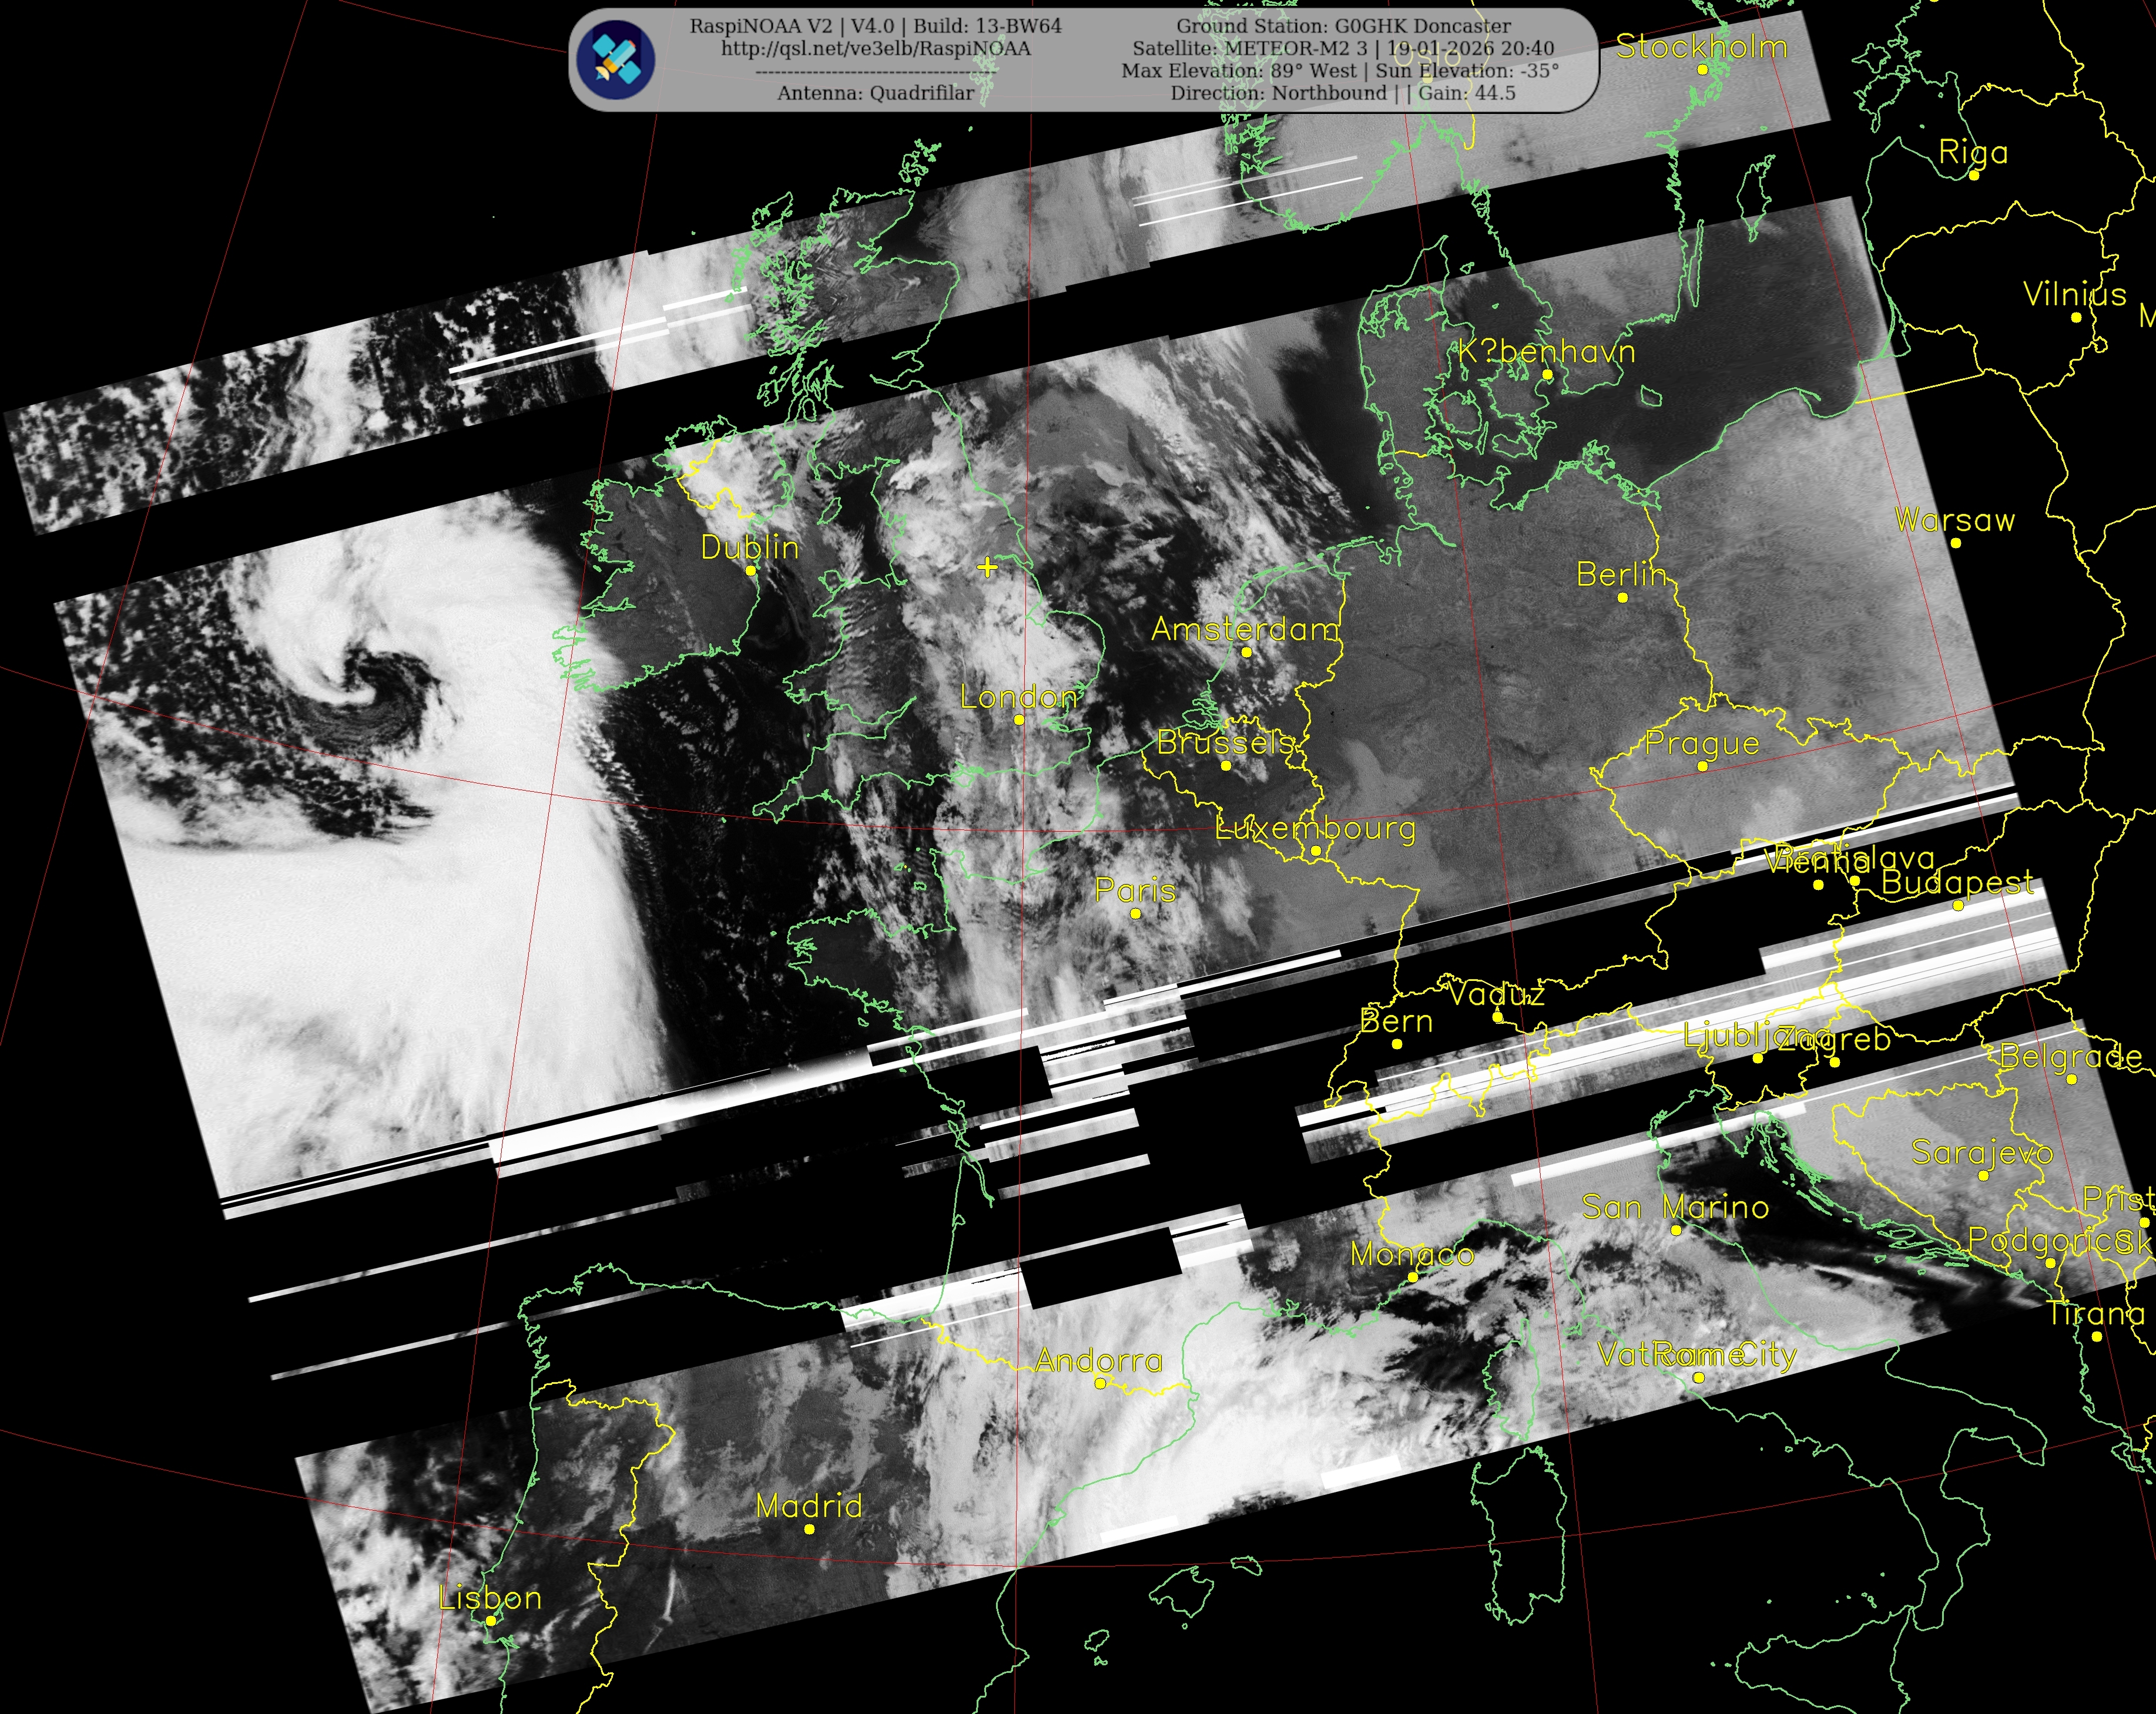Click the Andorra label
Image resolution: width=2156 pixels, height=1714 pixels.
coord(1099,1360)
